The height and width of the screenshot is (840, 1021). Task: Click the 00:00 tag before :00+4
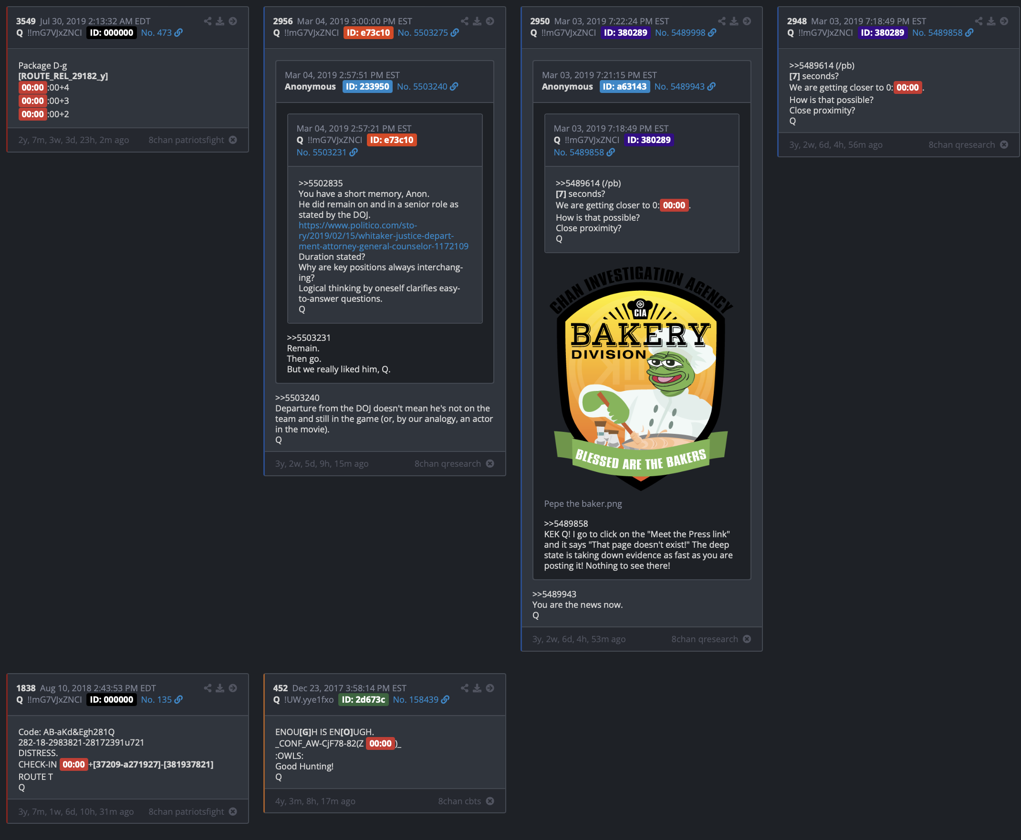click(x=32, y=88)
